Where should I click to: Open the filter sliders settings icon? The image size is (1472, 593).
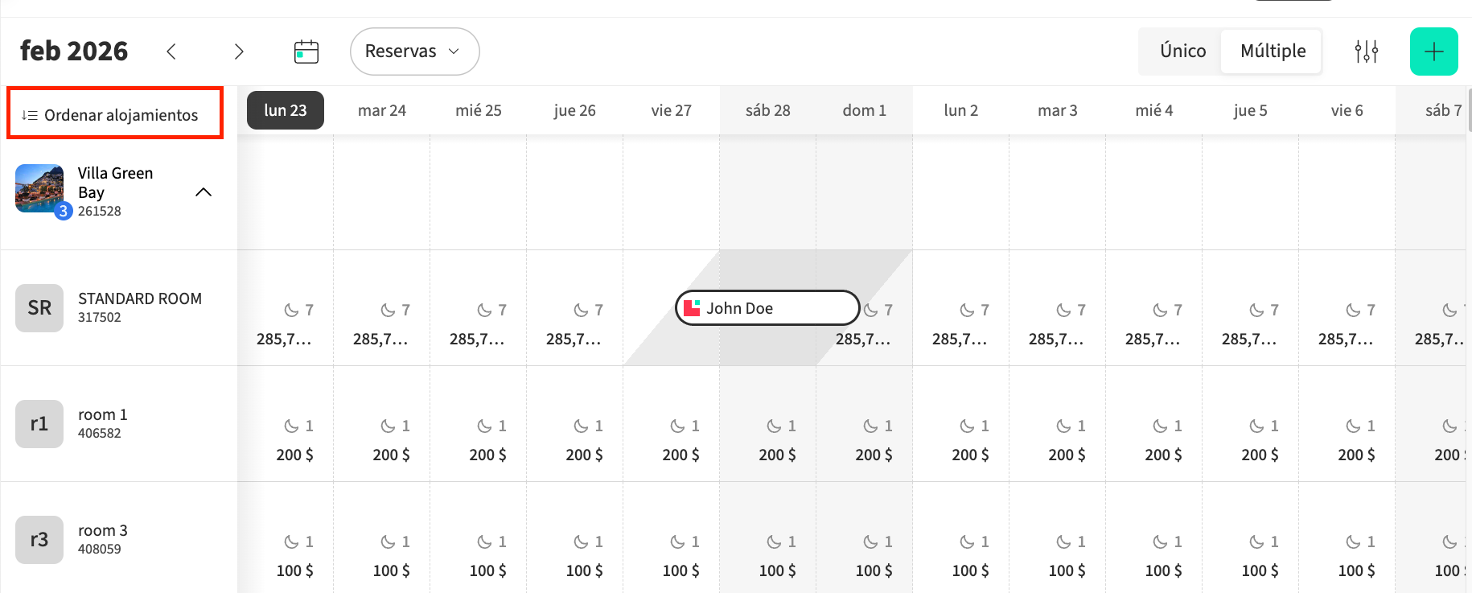(1366, 51)
